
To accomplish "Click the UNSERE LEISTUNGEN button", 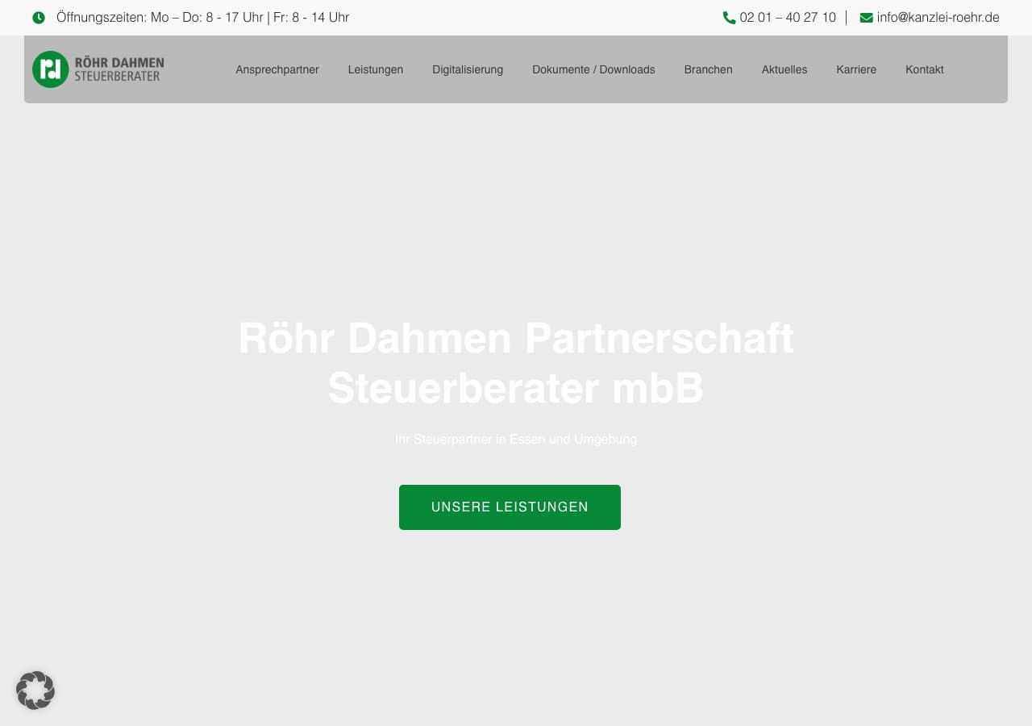I will point(510,507).
